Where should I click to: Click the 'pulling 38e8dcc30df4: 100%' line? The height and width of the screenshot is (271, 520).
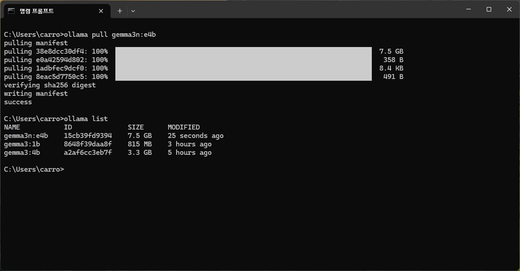(56, 51)
